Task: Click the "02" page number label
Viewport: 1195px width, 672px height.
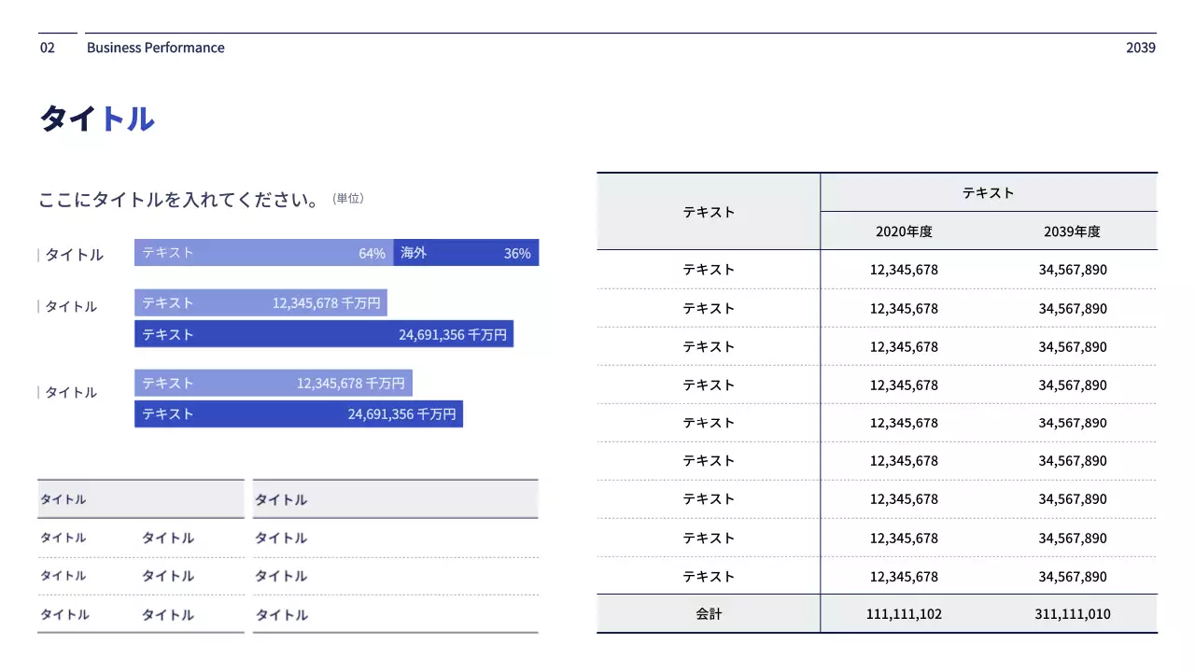Action: [48, 48]
